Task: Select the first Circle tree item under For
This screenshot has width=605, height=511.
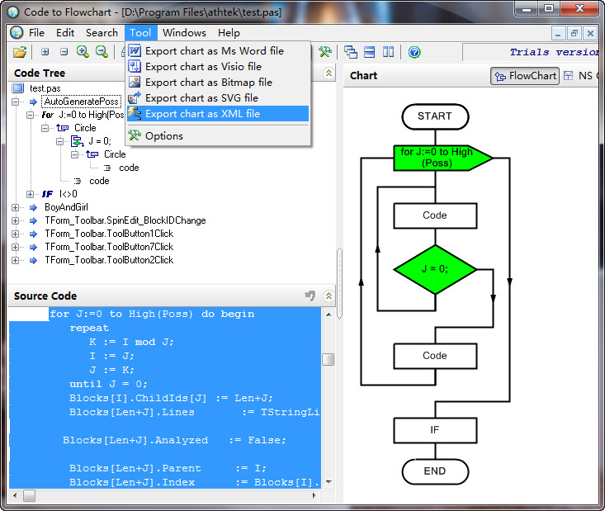Action: (x=85, y=128)
